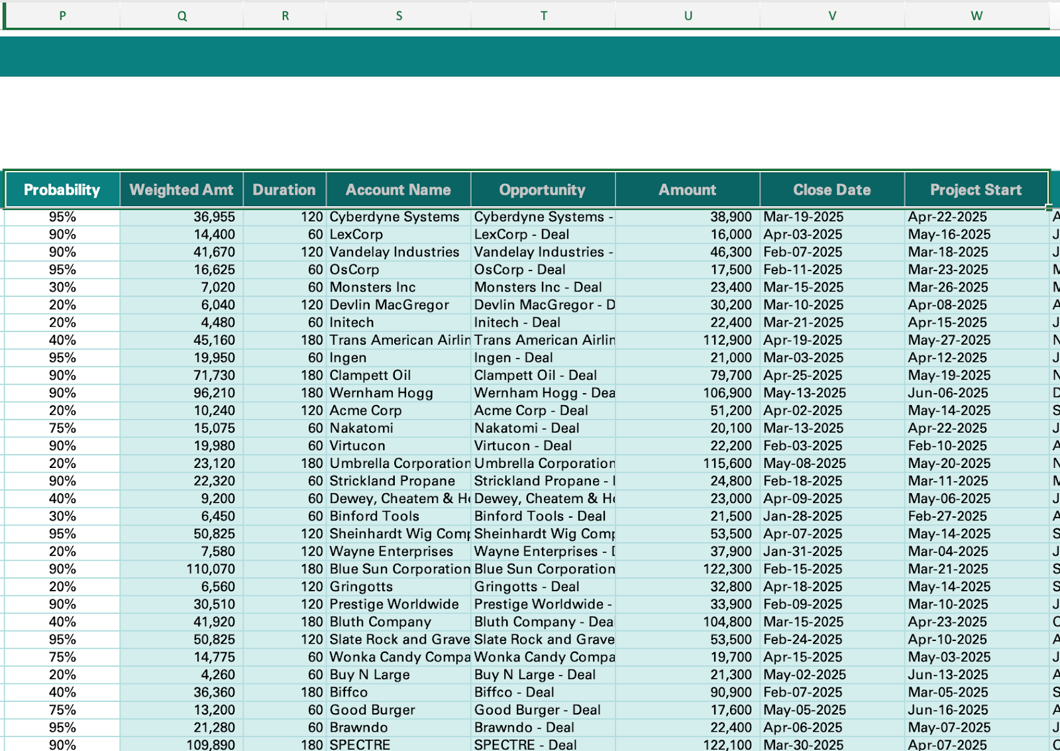The height and width of the screenshot is (751, 1060).
Task: Select the project start date Jun-16-2025
Action: click(x=977, y=710)
